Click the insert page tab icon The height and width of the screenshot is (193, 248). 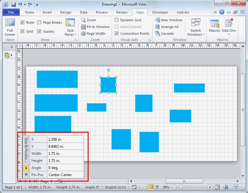coord(60,181)
